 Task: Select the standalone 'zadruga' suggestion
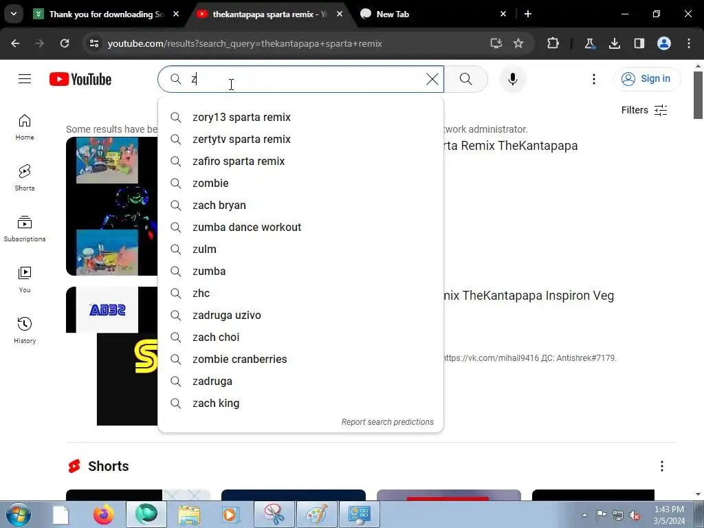point(300,381)
